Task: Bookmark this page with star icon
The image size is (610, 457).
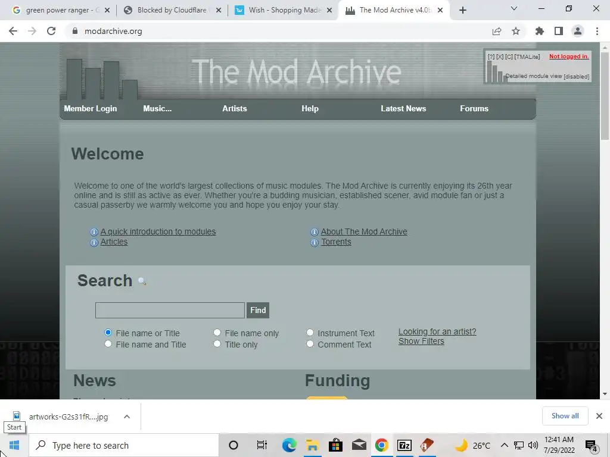Action: [516, 31]
